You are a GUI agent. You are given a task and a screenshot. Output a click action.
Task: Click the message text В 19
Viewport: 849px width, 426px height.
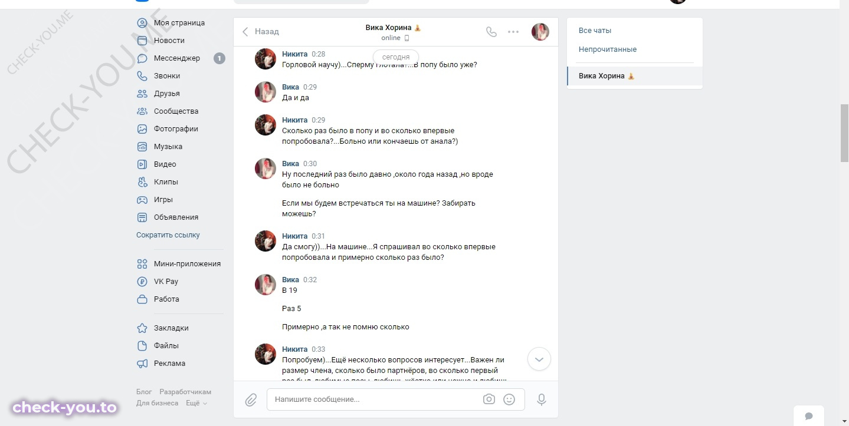290,290
